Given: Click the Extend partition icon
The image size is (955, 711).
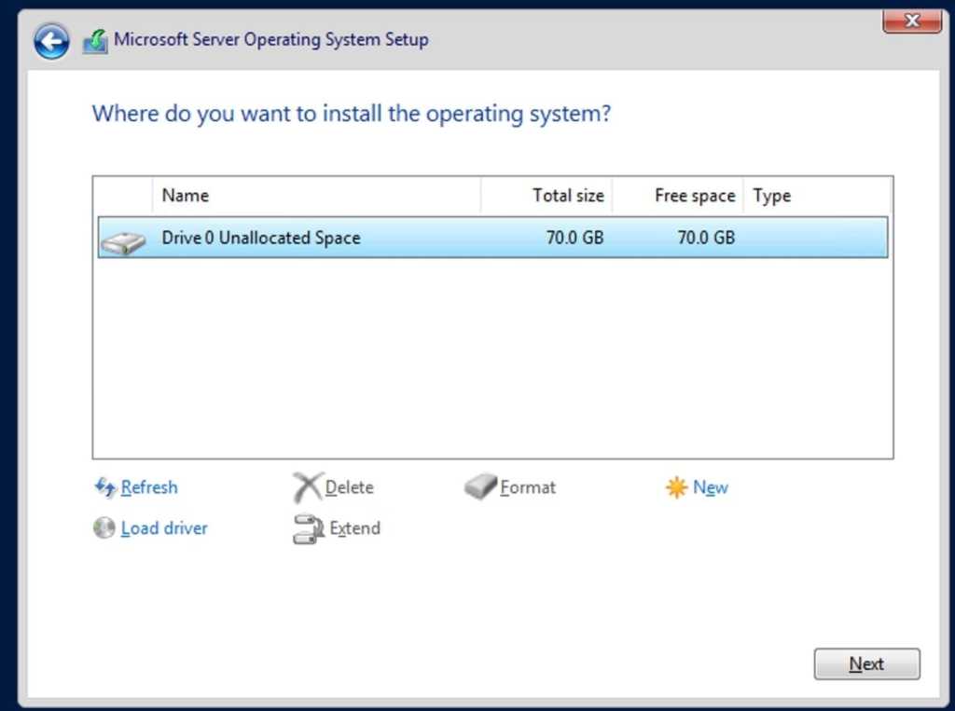Looking at the screenshot, I should point(307,528).
